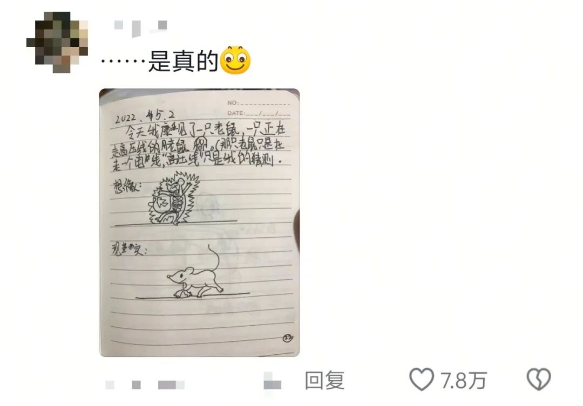
Task: Dislike the comment using the broken heart
Action: tap(538, 379)
